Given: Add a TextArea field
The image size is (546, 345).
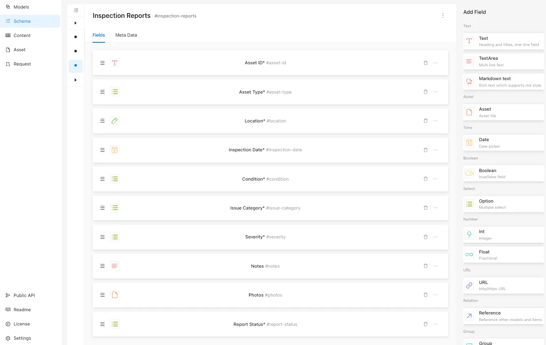Looking at the screenshot, I should (x=504, y=61).
